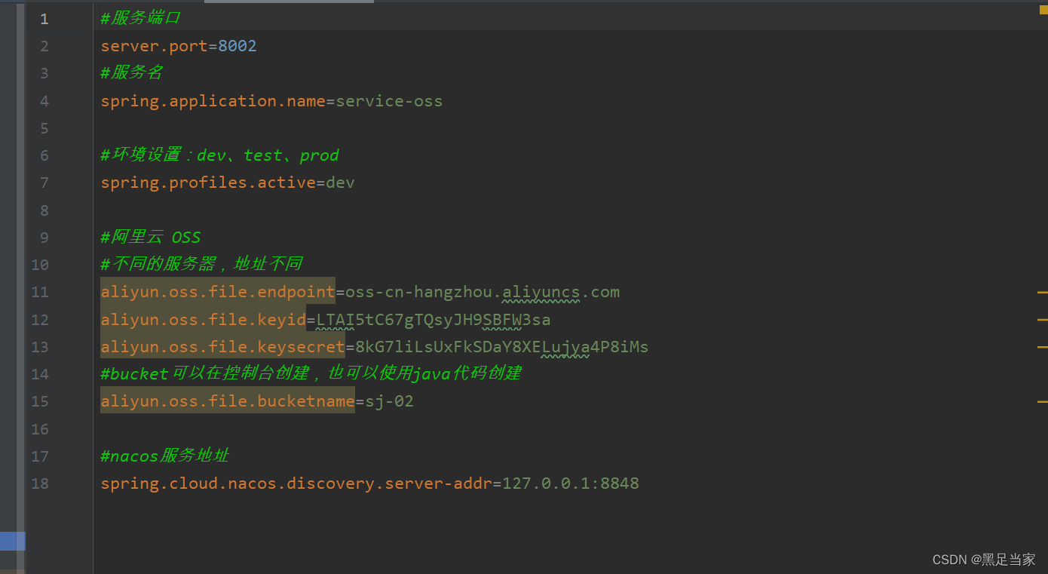The height and width of the screenshot is (574, 1048).
Task: Click the warning stripe mark beside the endpoint line
Action: pos(1043,292)
